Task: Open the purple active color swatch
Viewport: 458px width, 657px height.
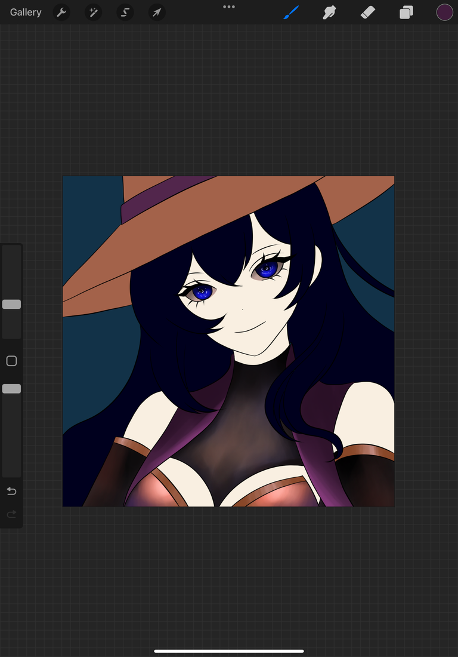Action: click(445, 12)
